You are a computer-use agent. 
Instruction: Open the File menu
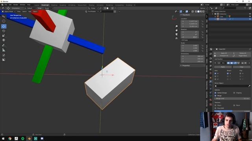6,5
